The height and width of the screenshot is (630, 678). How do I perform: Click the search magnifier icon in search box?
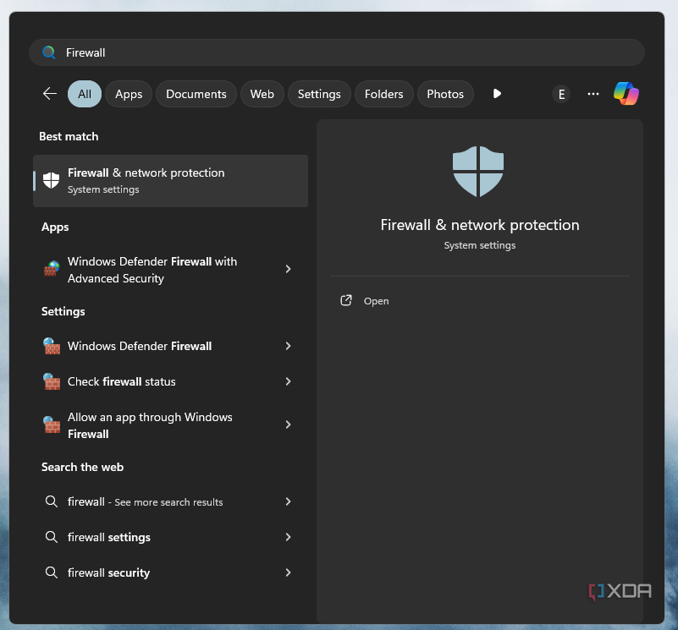49,52
